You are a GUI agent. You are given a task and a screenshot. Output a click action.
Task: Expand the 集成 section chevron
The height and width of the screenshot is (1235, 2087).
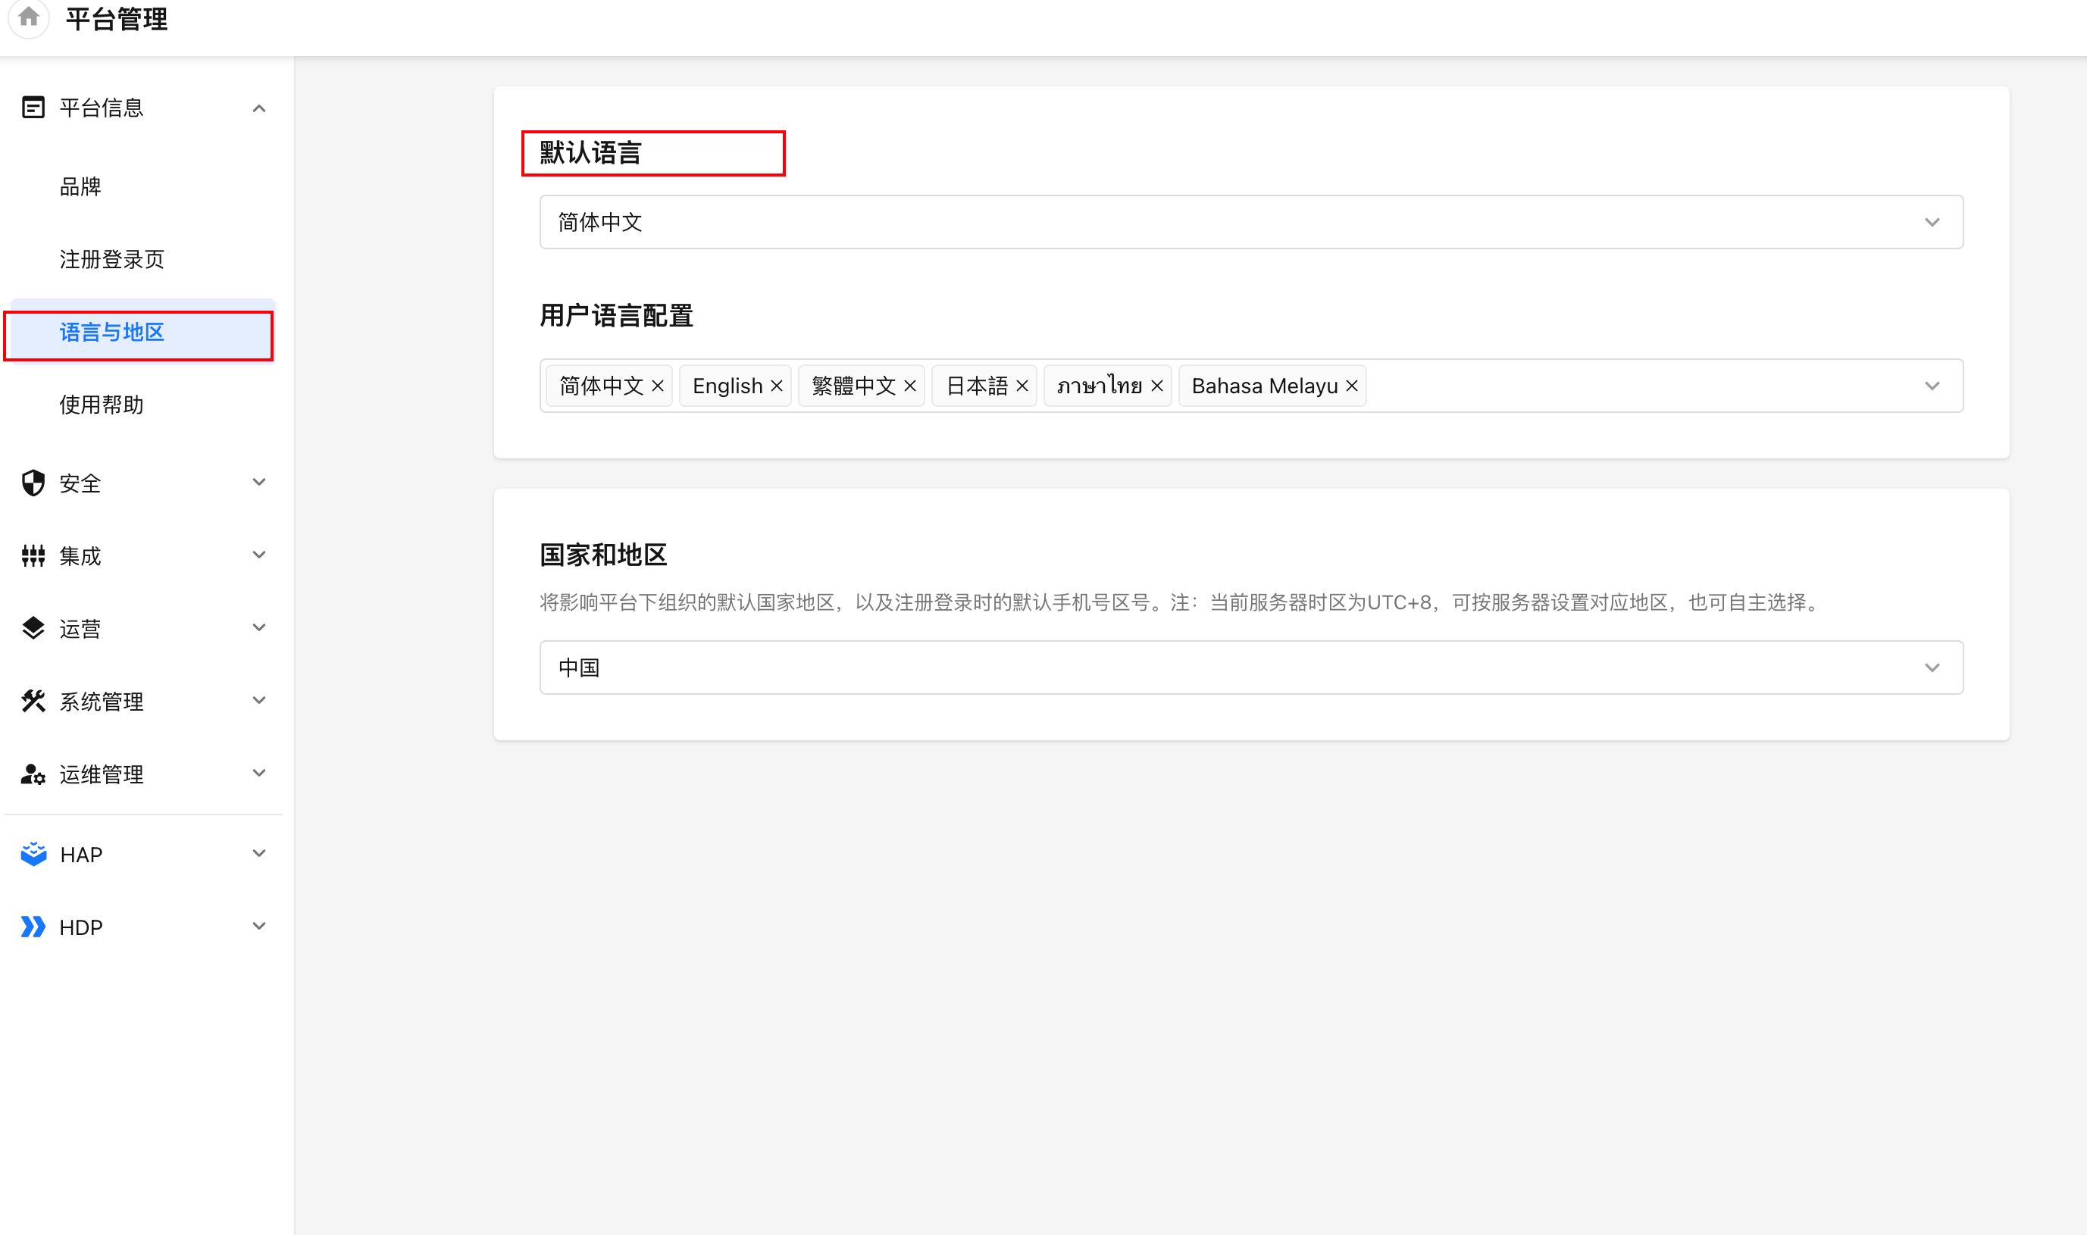click(x=259, y=555)
